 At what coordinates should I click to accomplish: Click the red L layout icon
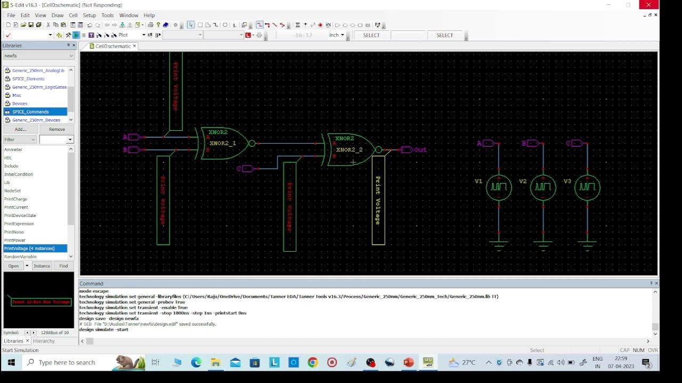(248, 35)
